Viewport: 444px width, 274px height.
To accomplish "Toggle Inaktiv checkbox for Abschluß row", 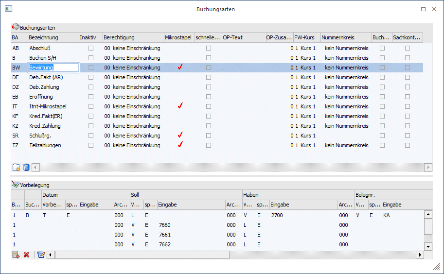I will point(91,48).
